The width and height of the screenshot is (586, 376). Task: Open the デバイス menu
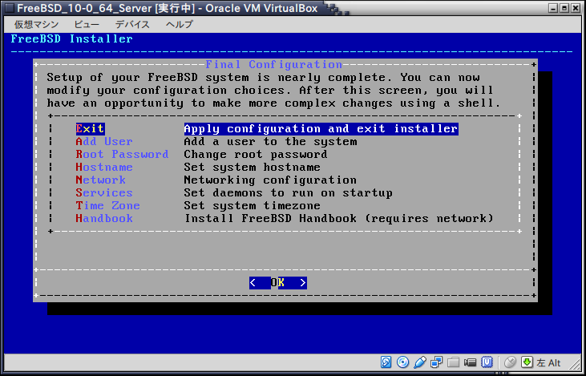[x=132, y=24]
